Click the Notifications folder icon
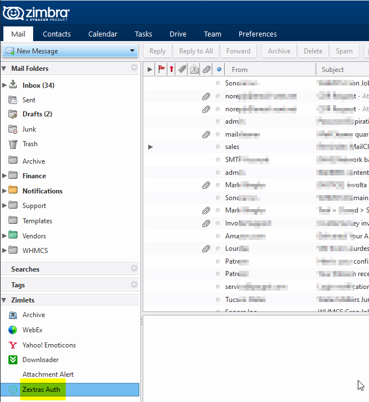369x402 pixels. 13,190
